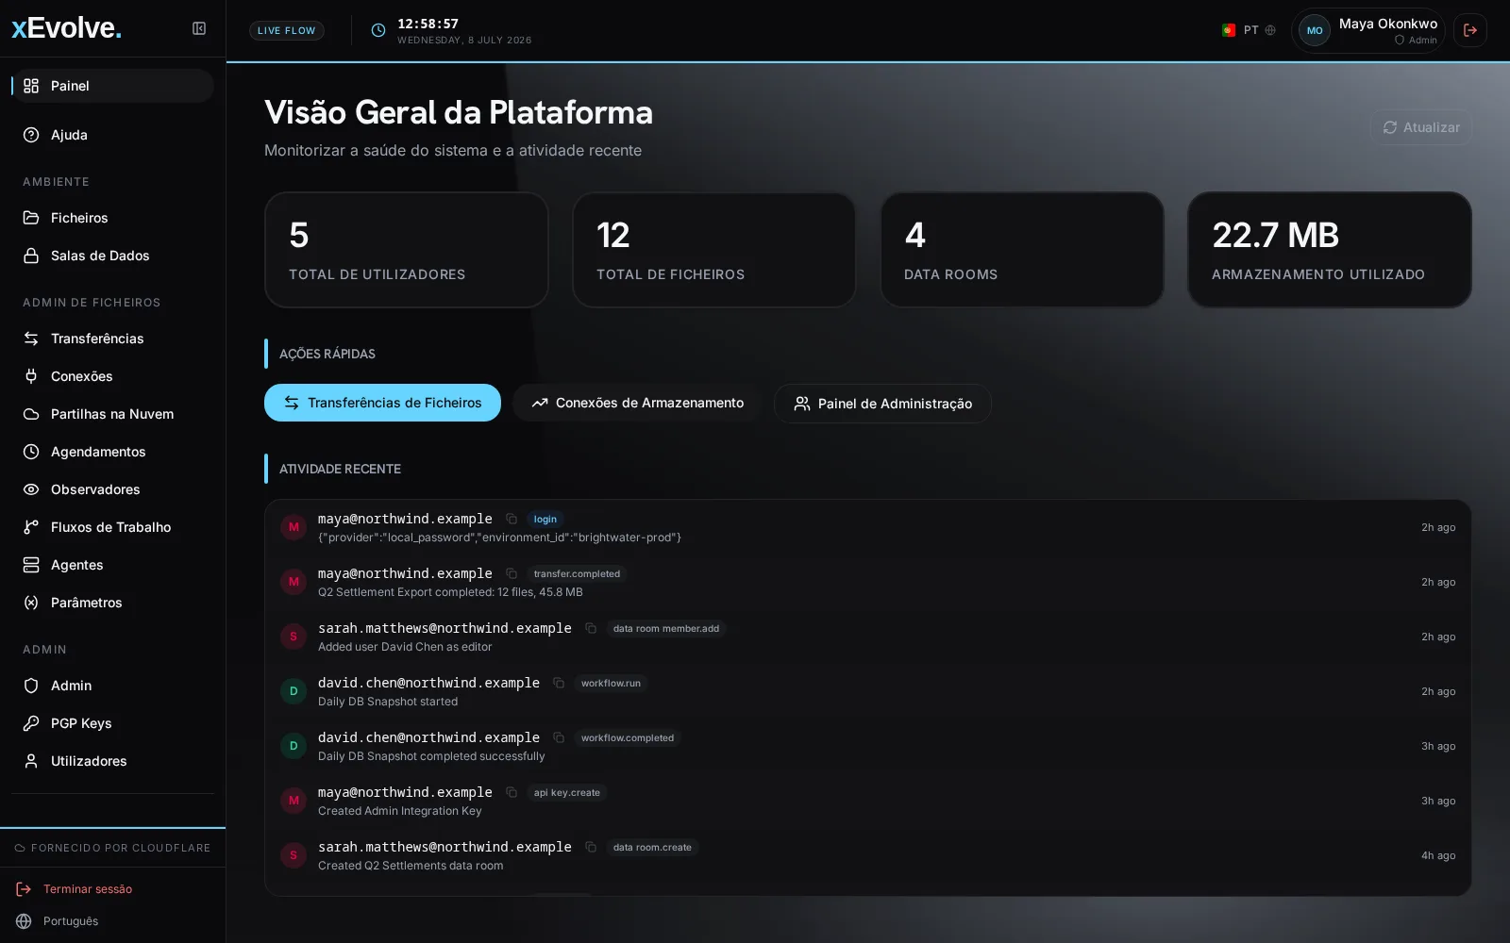The image size is (1510, 943).
Task: Click the workflow.run tag
Action: [611, 684]
